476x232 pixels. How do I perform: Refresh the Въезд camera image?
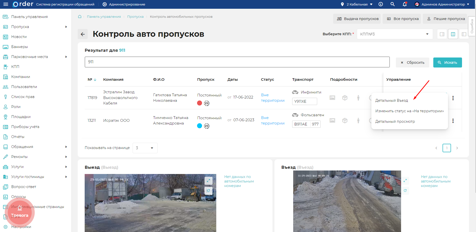click(405, 190)
